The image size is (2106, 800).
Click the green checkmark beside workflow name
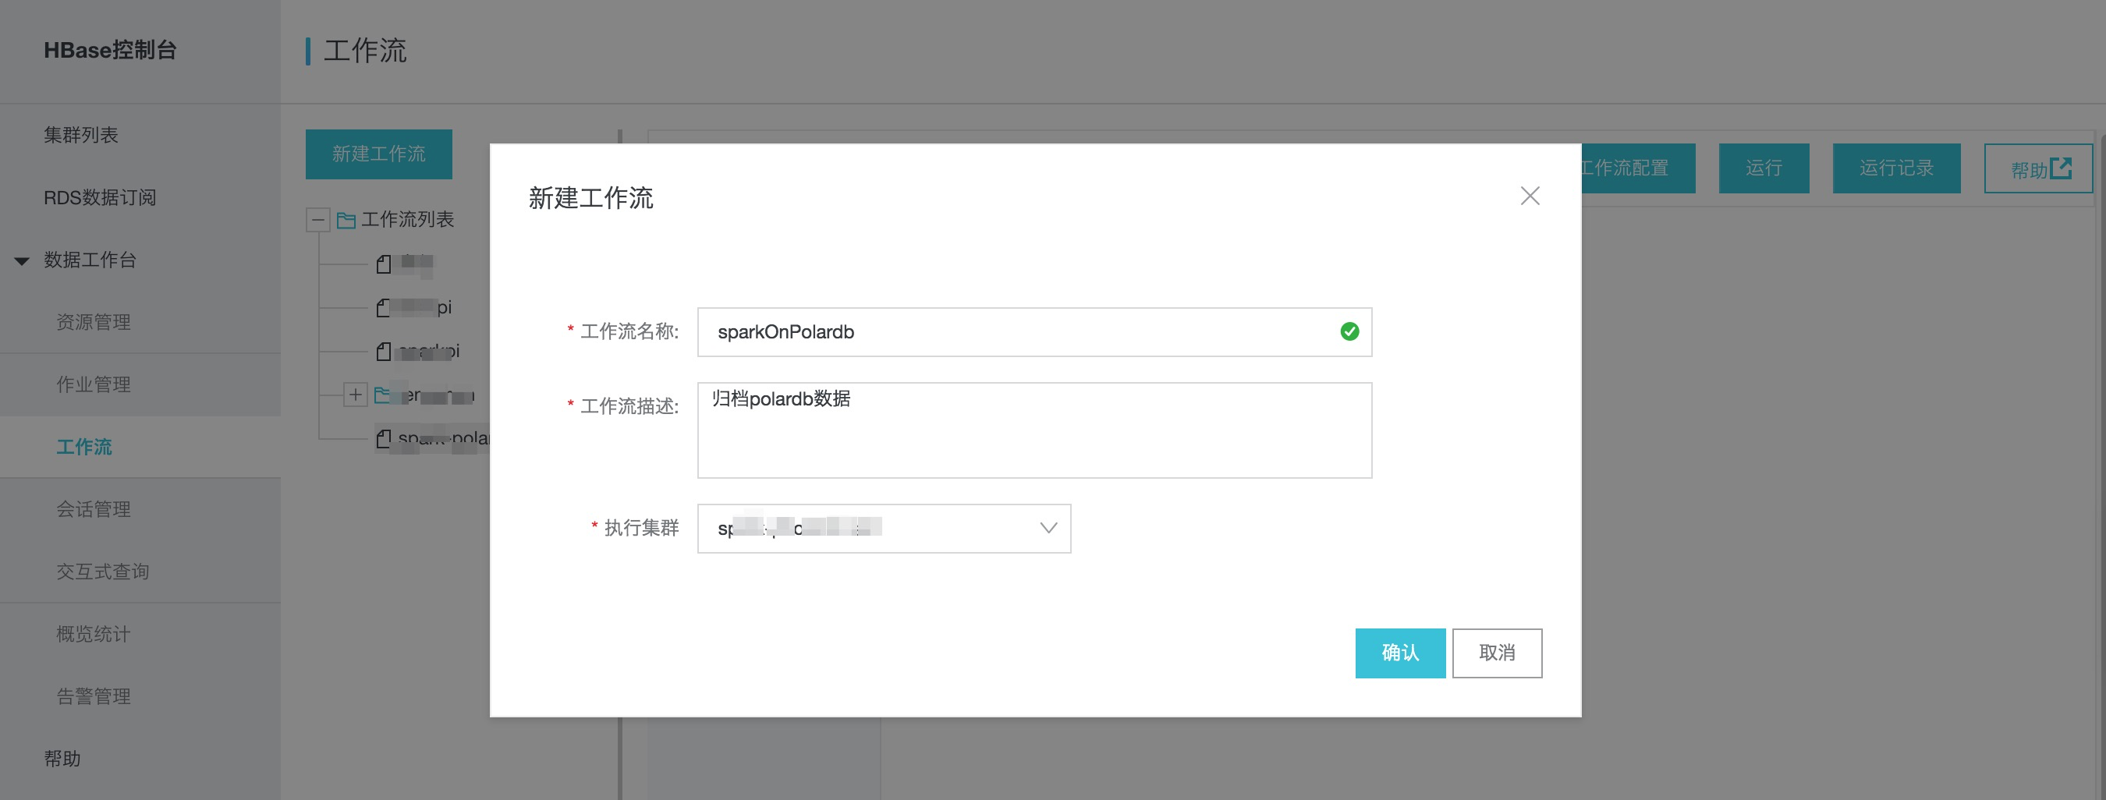pyautogui.click(x=1349, y=331)
